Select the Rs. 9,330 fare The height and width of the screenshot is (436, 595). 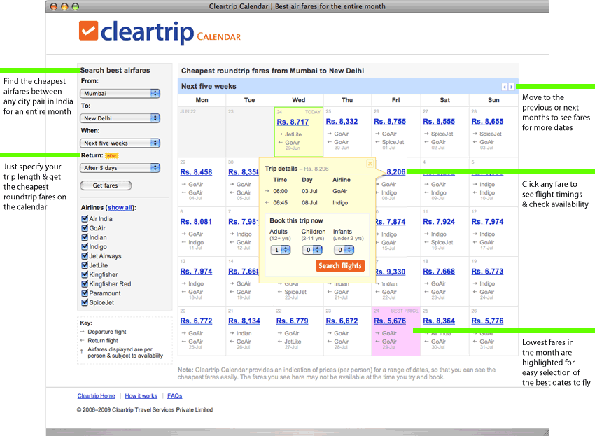(x=391, y=272)
